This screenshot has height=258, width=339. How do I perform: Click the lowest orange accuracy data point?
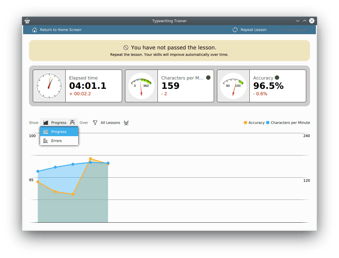click(x=73, y=194)
